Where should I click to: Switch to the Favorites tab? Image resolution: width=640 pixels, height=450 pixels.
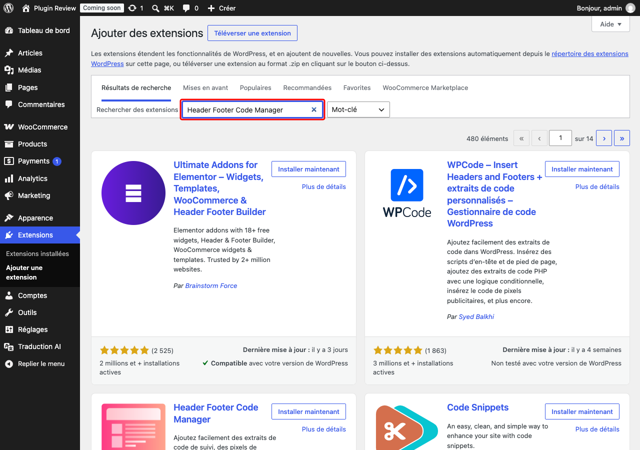pyautogui.click(x=357, y=87)
